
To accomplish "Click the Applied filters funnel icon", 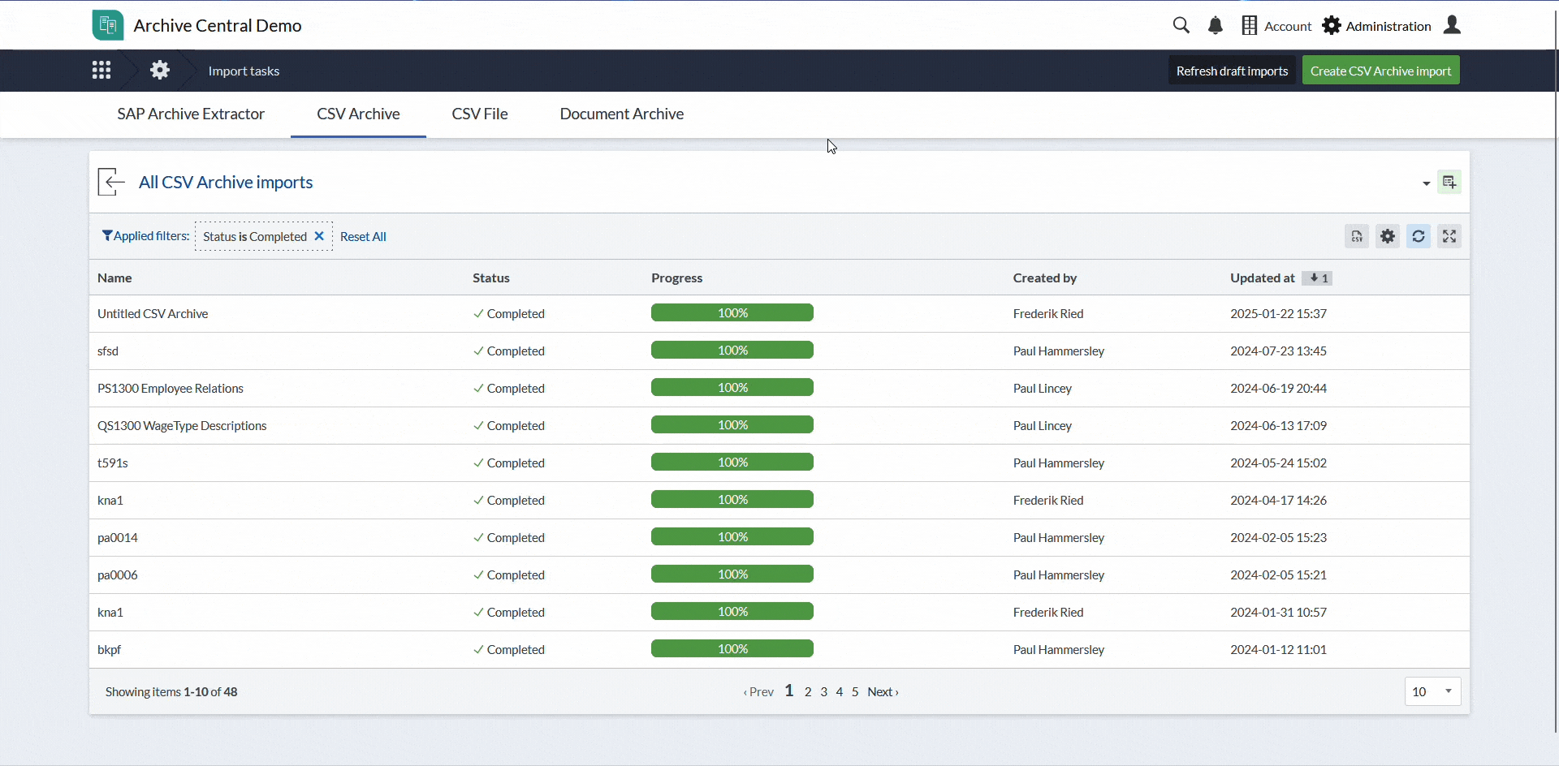I will click(107, 235).
